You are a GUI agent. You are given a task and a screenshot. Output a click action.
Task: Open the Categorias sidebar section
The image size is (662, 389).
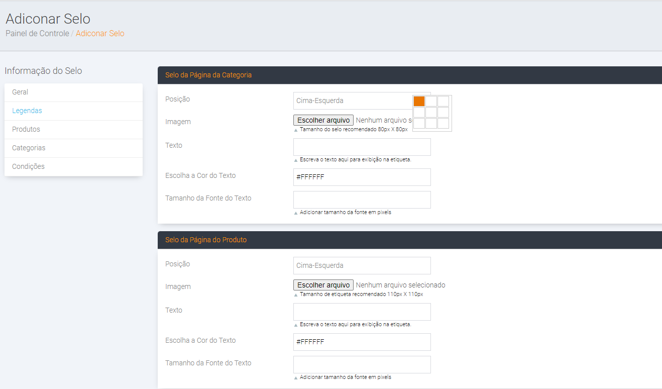[x=73, y=148]
